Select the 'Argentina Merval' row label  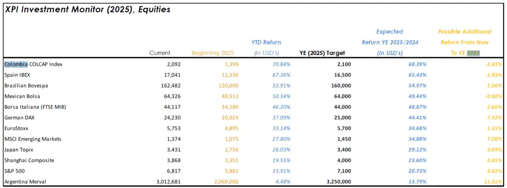tap(25, 182)
